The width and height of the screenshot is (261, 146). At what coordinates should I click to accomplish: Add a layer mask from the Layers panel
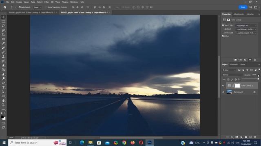(x=237, y=137)
